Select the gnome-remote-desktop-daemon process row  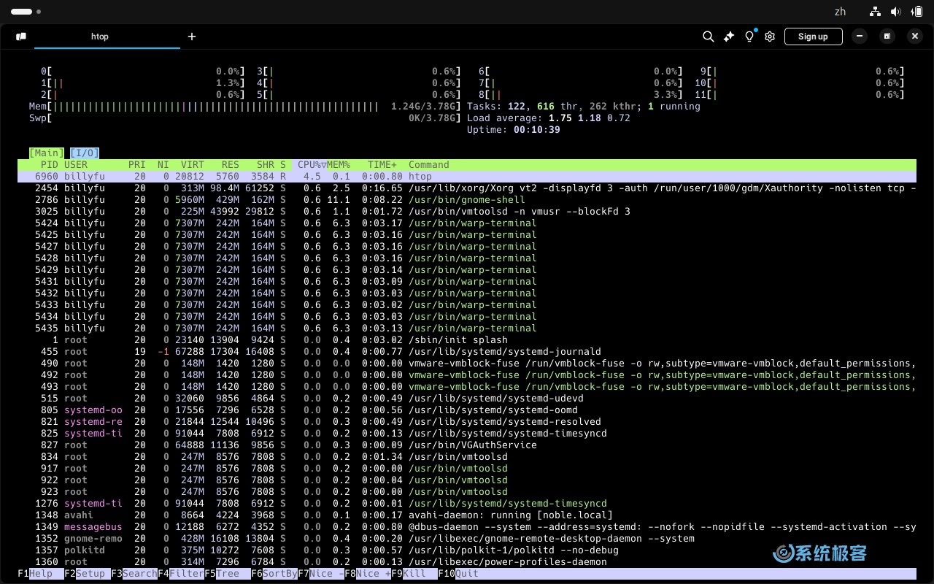click(x=467, y=539)
